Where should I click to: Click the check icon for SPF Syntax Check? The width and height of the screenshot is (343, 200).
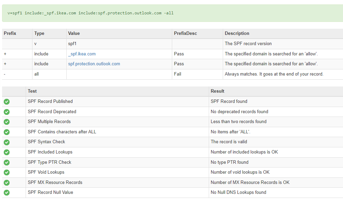(x=7, y=142)
